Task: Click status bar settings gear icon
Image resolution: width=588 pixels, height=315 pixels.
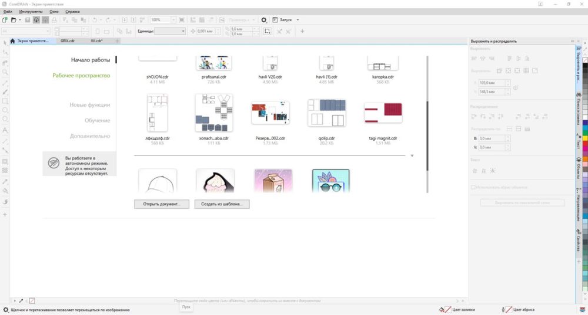Action: tap(6, 310)
